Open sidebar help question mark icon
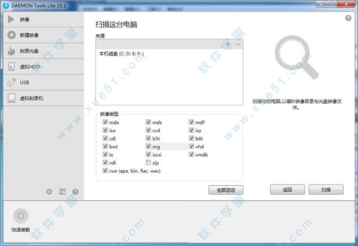Screen dimensions: 358x246 coord(75,192)
